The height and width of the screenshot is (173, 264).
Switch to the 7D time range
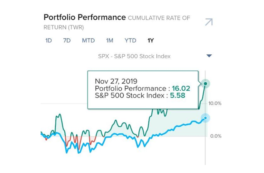pos(67,41)
